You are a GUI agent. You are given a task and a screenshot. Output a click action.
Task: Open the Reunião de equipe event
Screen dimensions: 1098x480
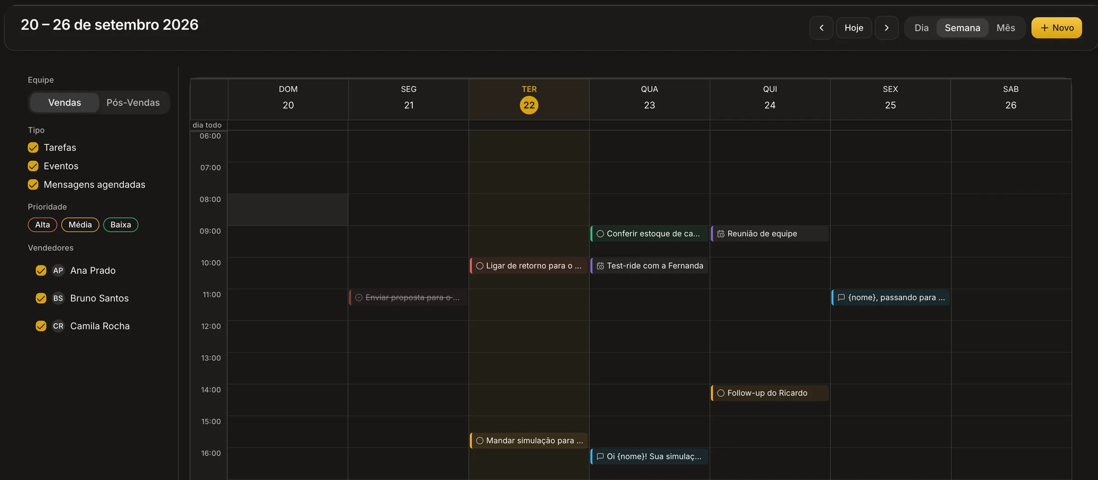click(770, 234)
